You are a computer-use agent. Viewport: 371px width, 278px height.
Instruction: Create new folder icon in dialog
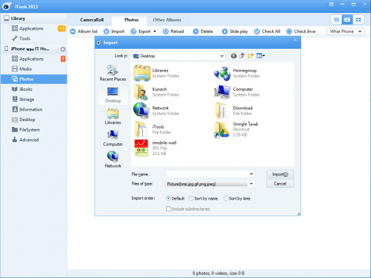tap(251, 56)
